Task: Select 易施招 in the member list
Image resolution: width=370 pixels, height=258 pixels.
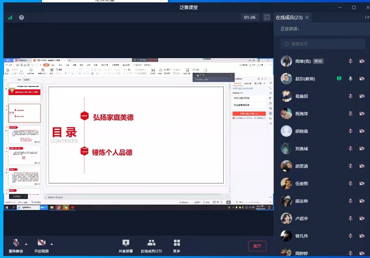Action: point(301,96)
